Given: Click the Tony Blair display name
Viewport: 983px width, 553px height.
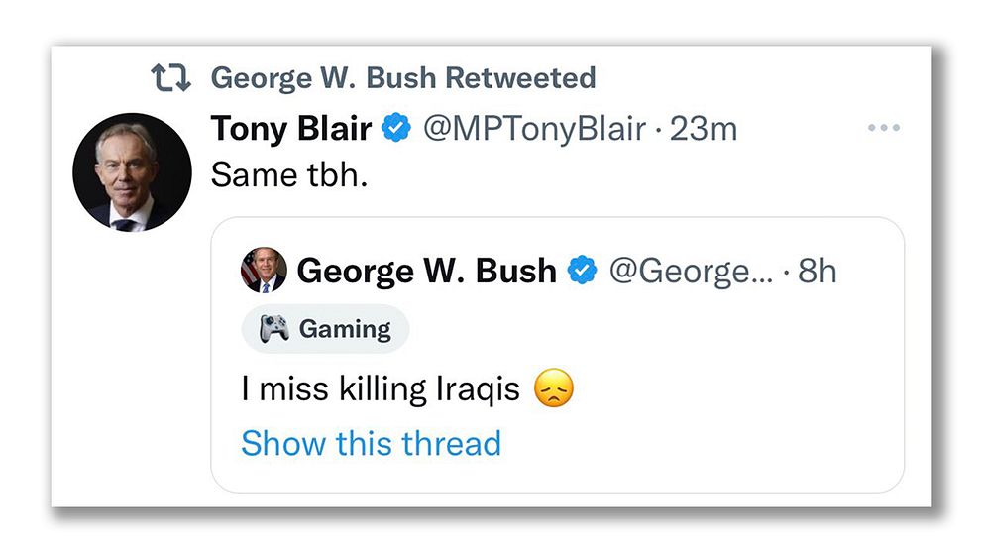Looking at the screenshot, I should pos(291,129).
